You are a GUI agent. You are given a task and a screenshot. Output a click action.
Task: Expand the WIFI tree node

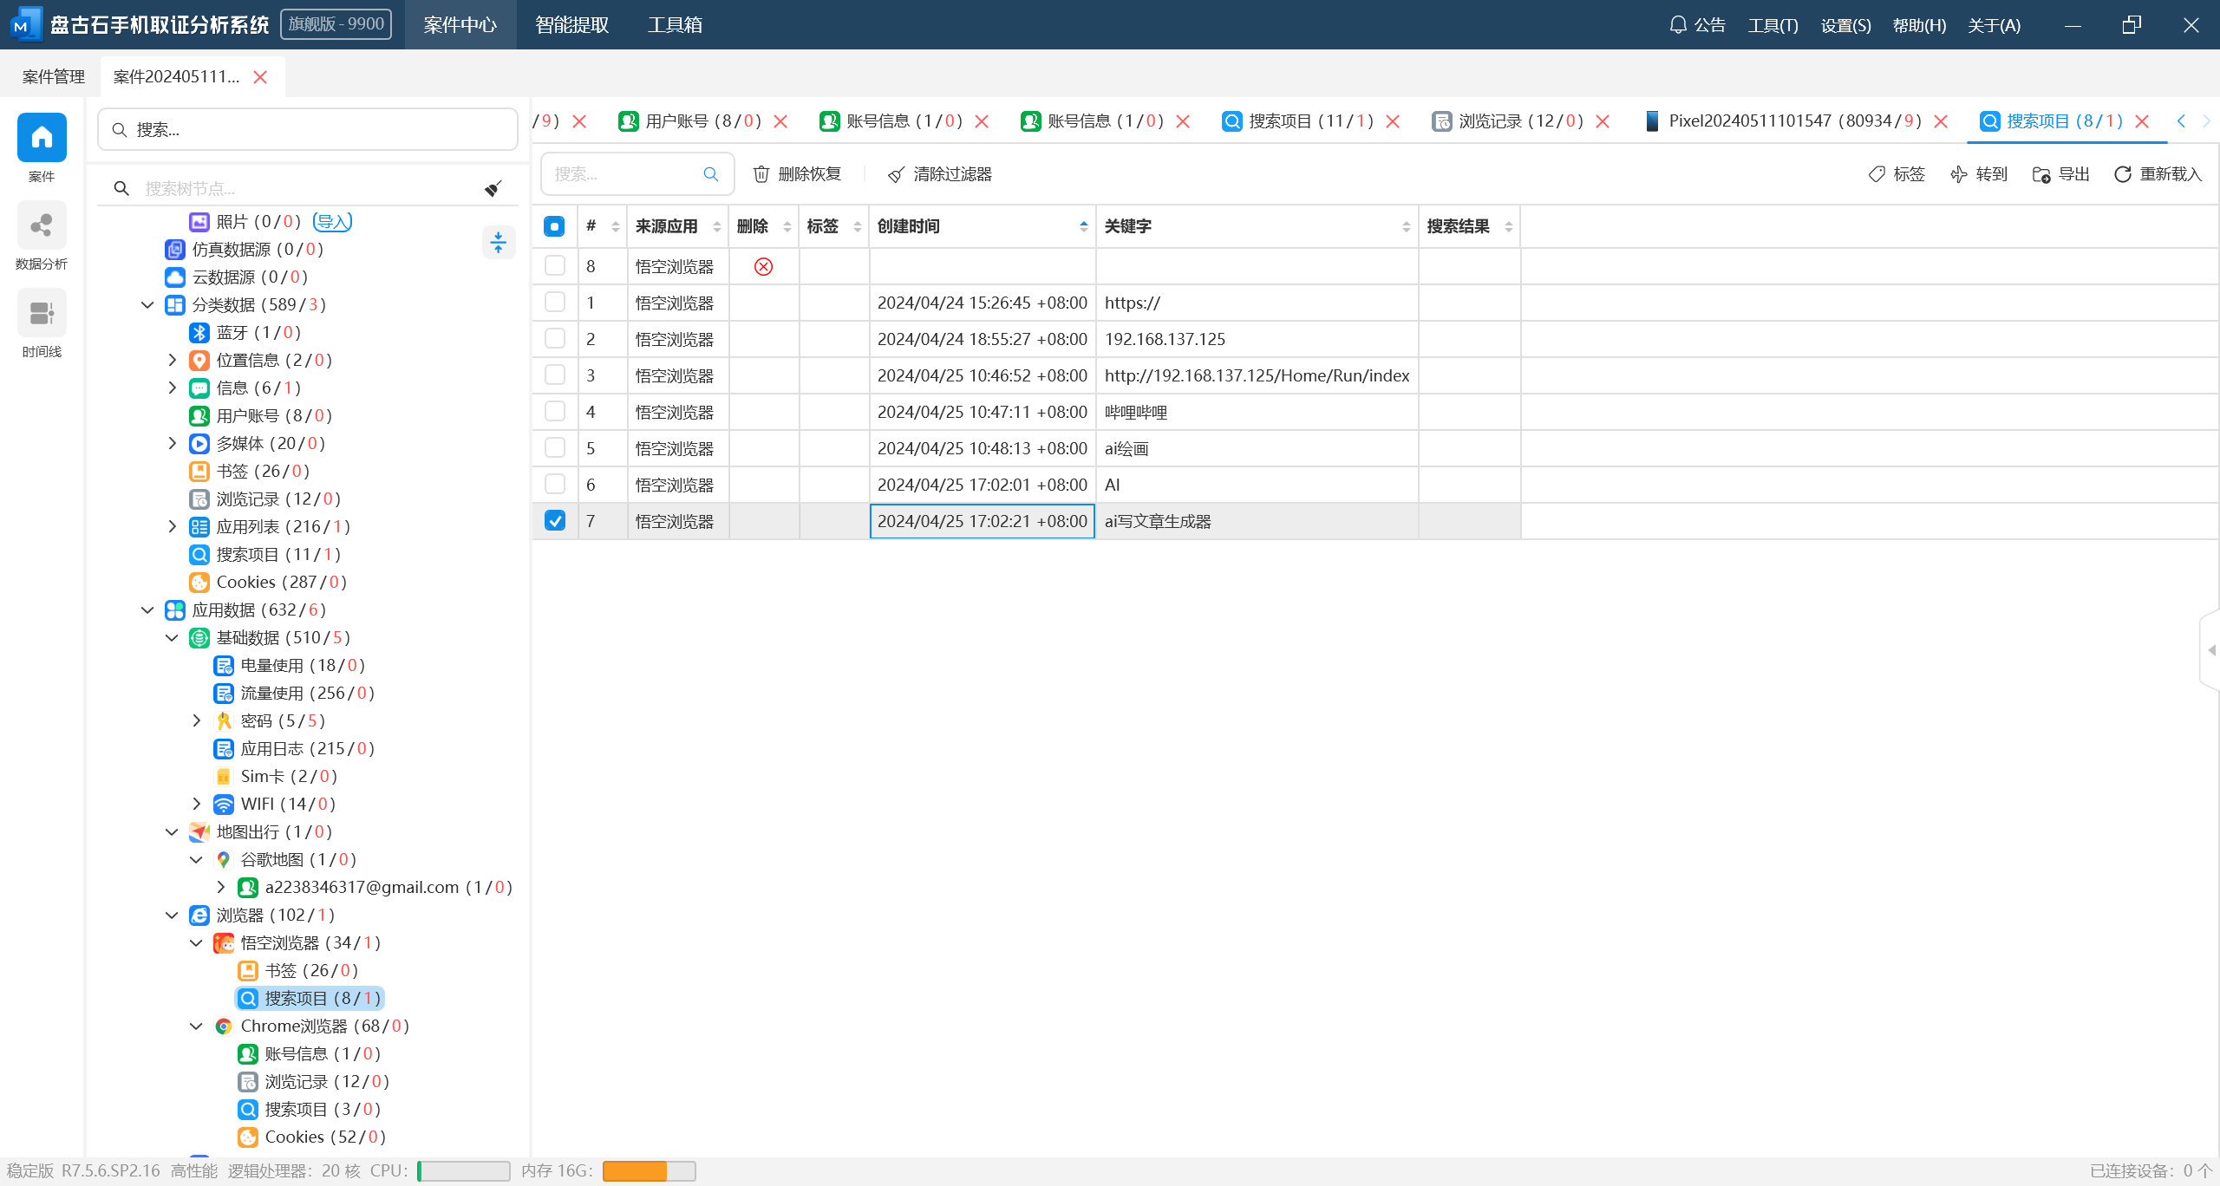196,804
